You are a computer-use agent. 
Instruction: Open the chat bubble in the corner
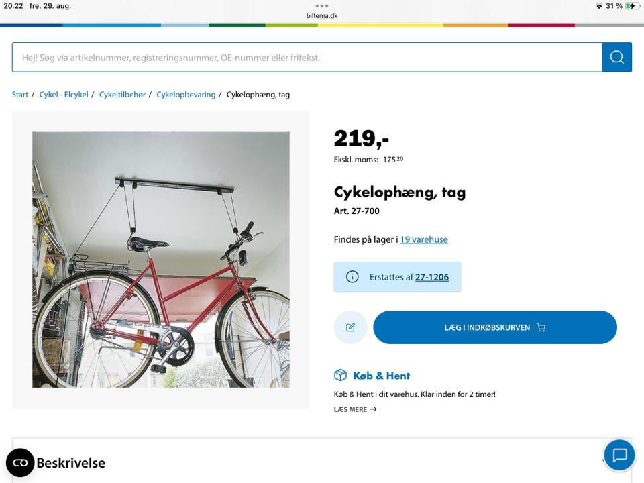[619, 455]
